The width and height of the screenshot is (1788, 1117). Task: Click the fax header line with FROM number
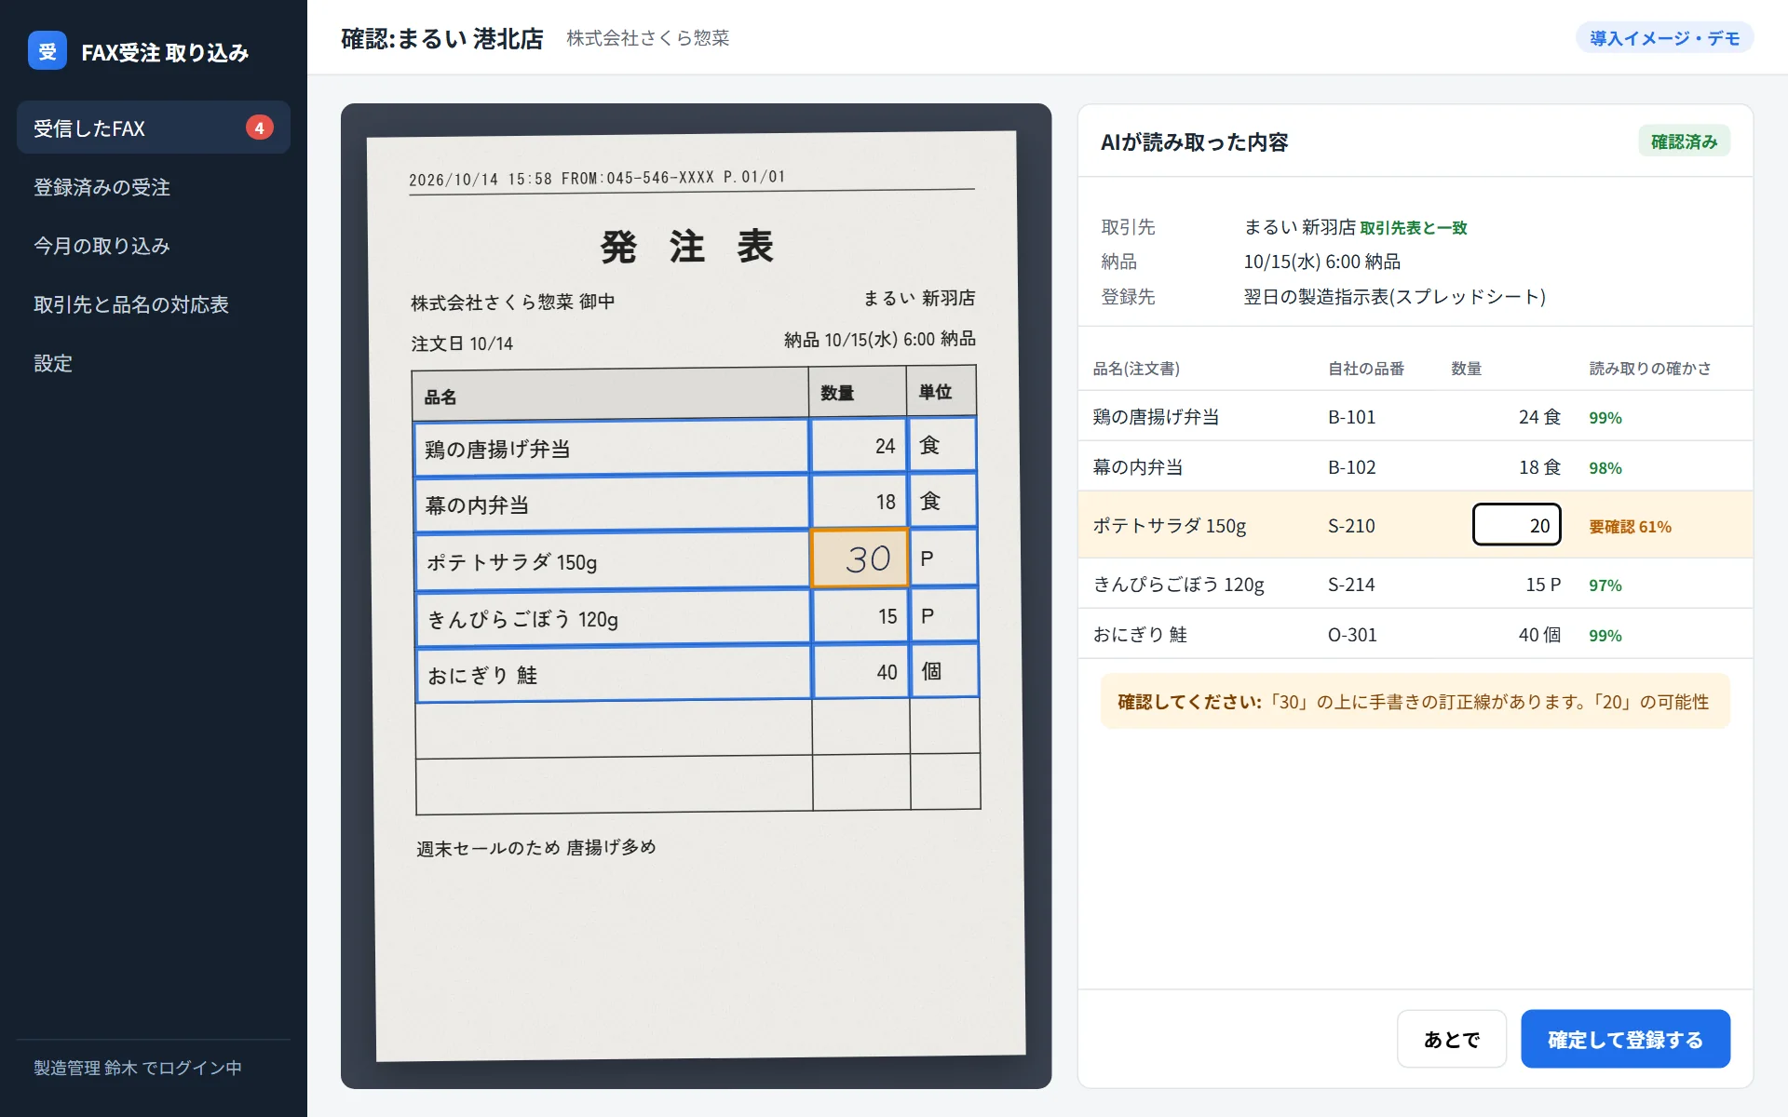coord(597,178)
